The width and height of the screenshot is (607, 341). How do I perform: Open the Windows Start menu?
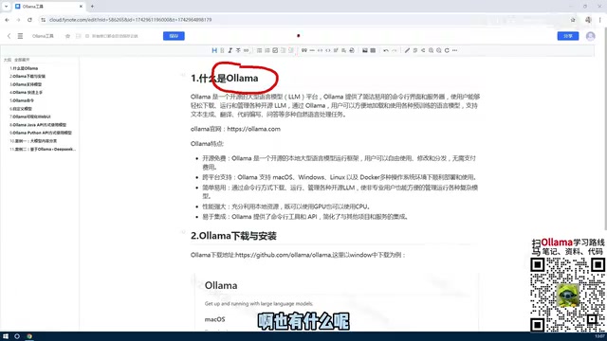click(x=6, y=336)
